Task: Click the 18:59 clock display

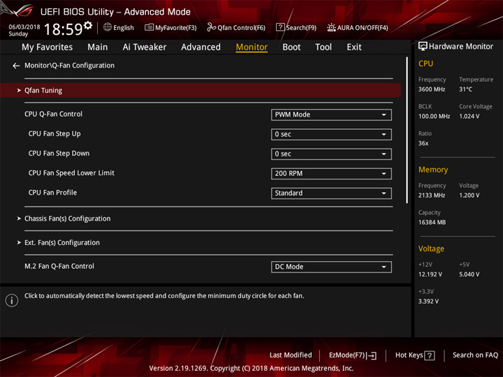Action: point(64,29)
